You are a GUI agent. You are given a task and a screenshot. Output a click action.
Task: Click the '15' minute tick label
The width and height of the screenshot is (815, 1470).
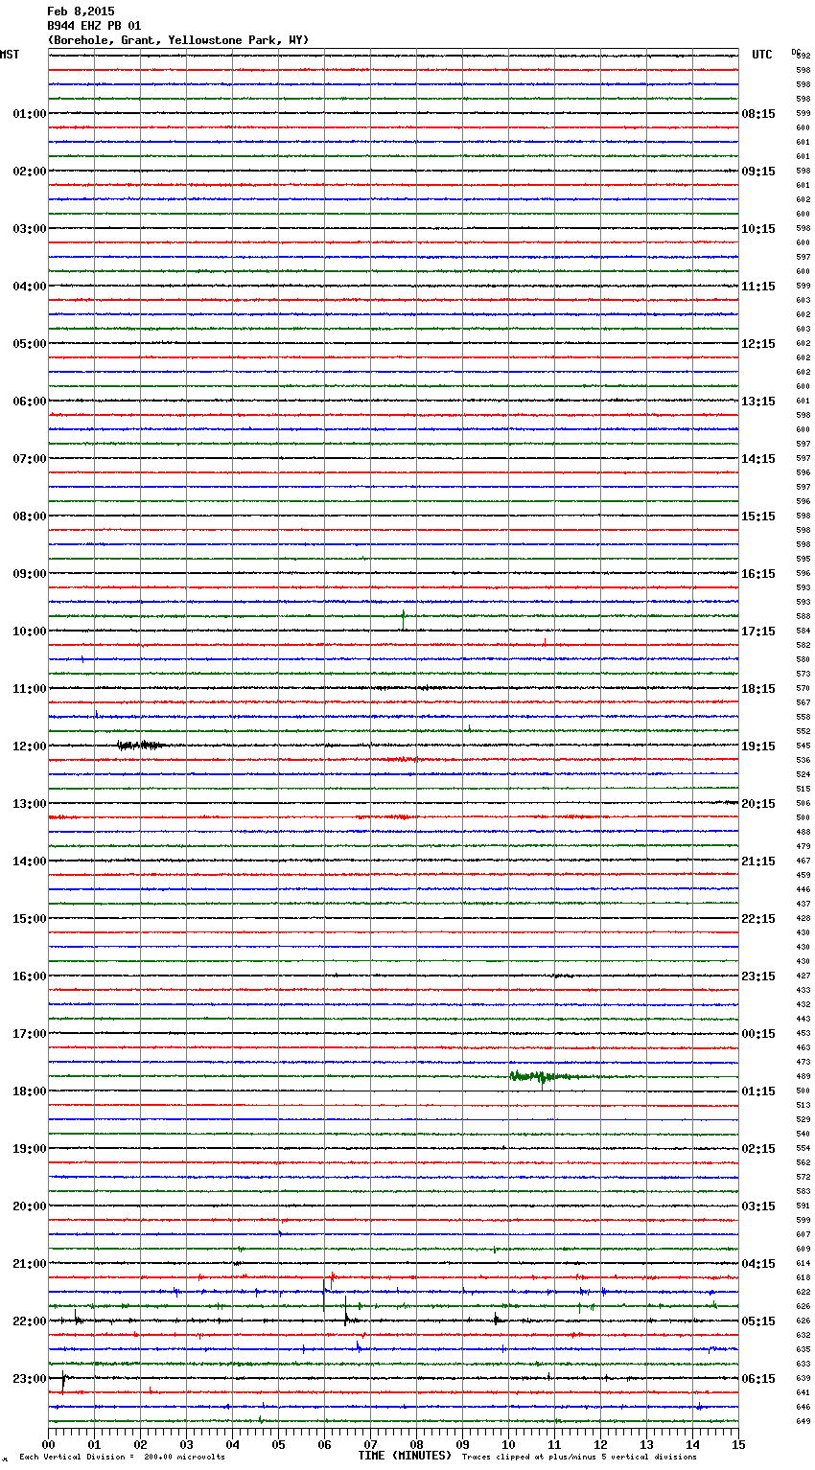[738, 1444]
